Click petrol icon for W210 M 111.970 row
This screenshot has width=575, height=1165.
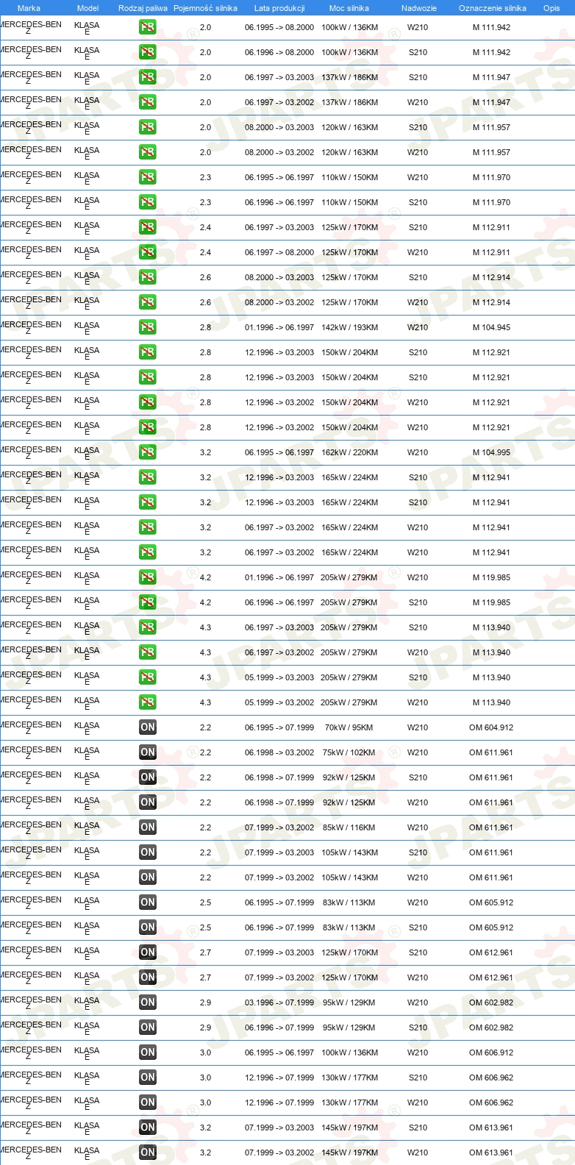click(148, 177)
